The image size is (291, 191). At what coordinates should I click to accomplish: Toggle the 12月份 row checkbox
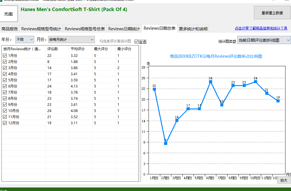(5, 123)
